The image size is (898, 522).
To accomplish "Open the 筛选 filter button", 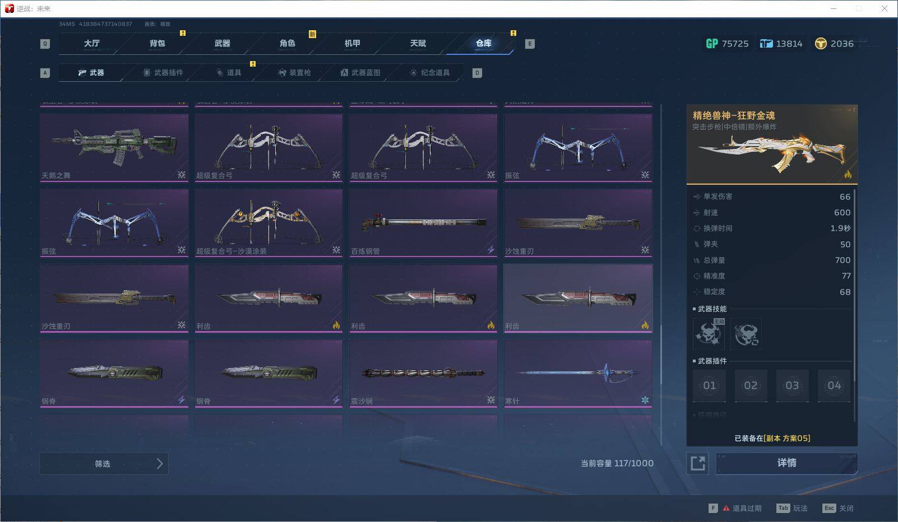I will 104,464.
